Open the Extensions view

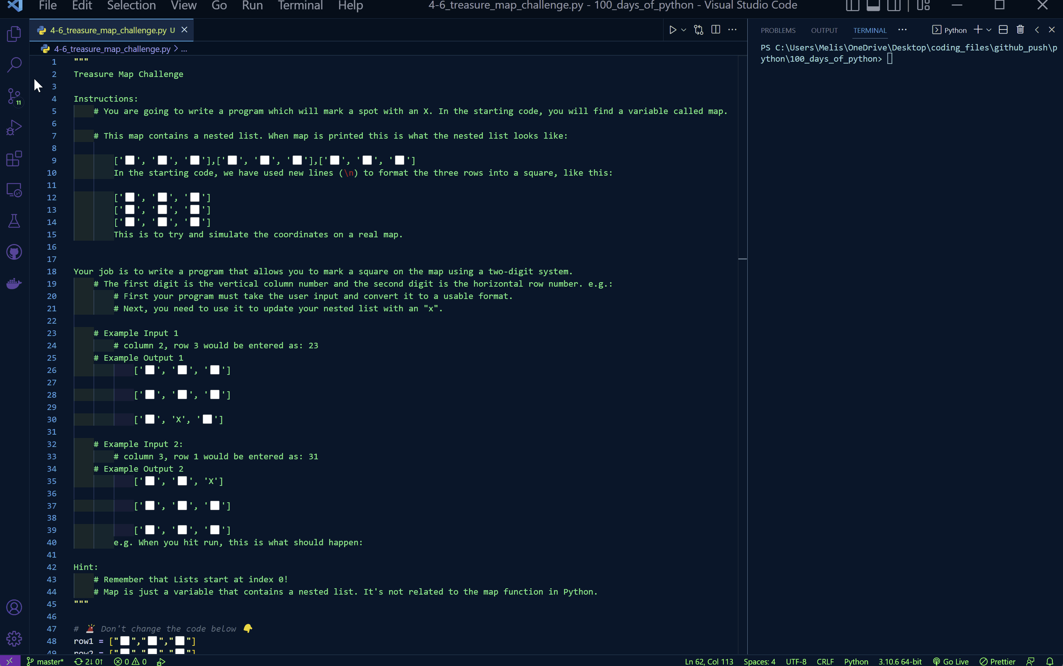tap(14, 158)
